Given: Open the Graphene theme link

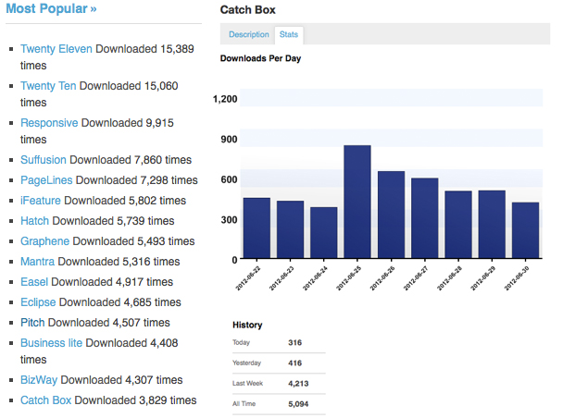Looking at the screenshot, I should pyautogui.click(x=44, y=241).
